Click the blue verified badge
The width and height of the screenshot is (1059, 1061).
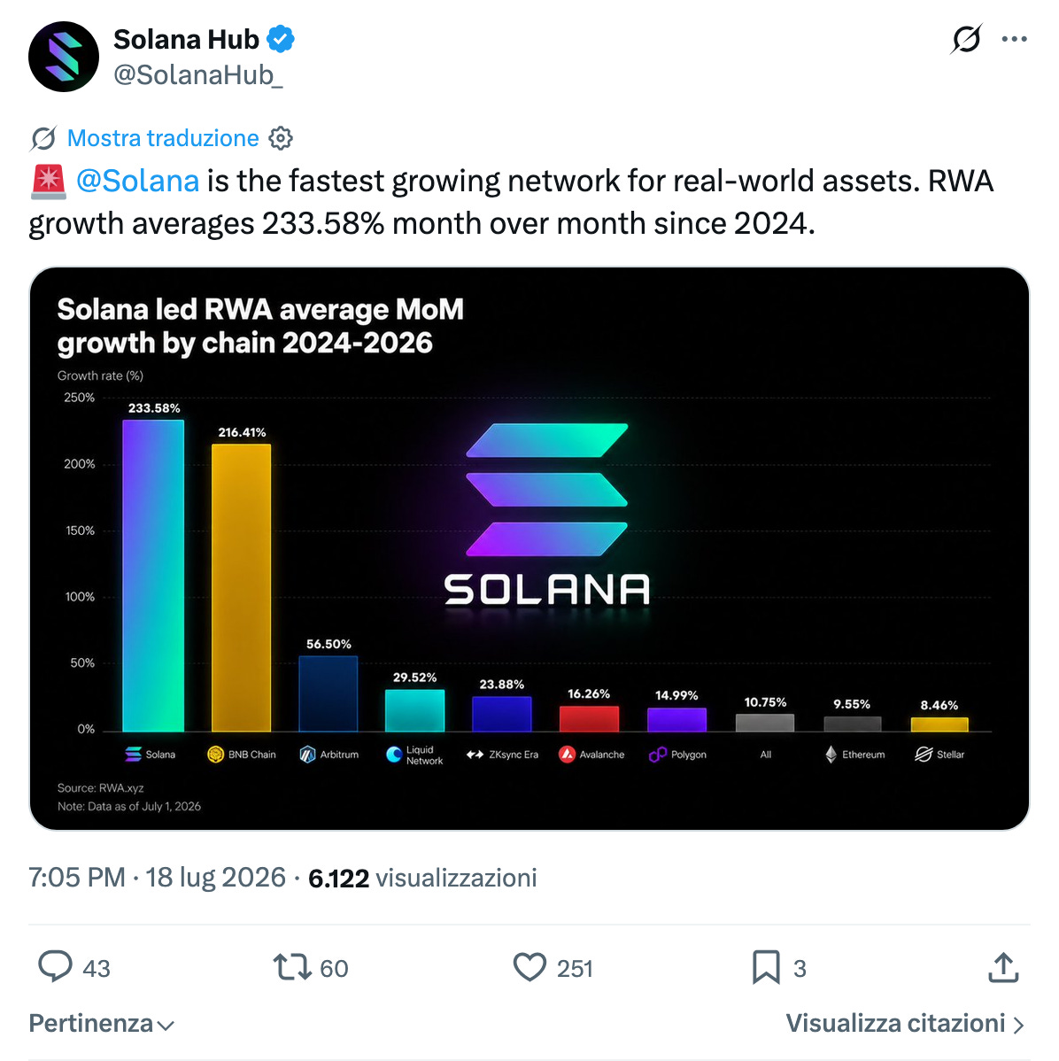click(x=281, y=39)
